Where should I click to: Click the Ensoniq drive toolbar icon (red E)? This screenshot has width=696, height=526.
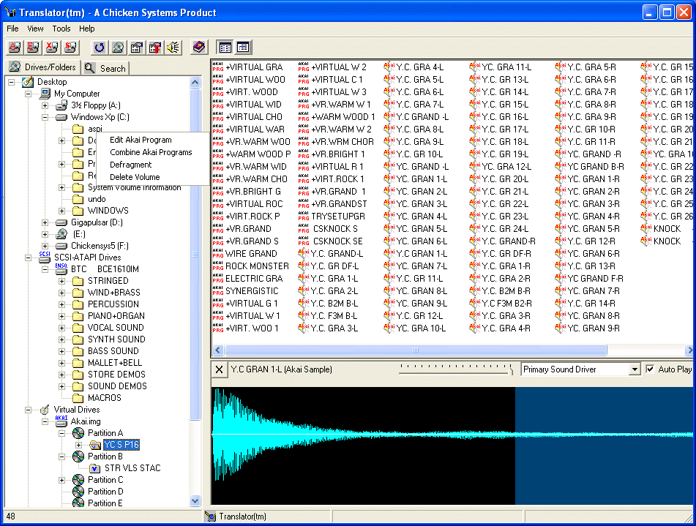tap(33, 47)
